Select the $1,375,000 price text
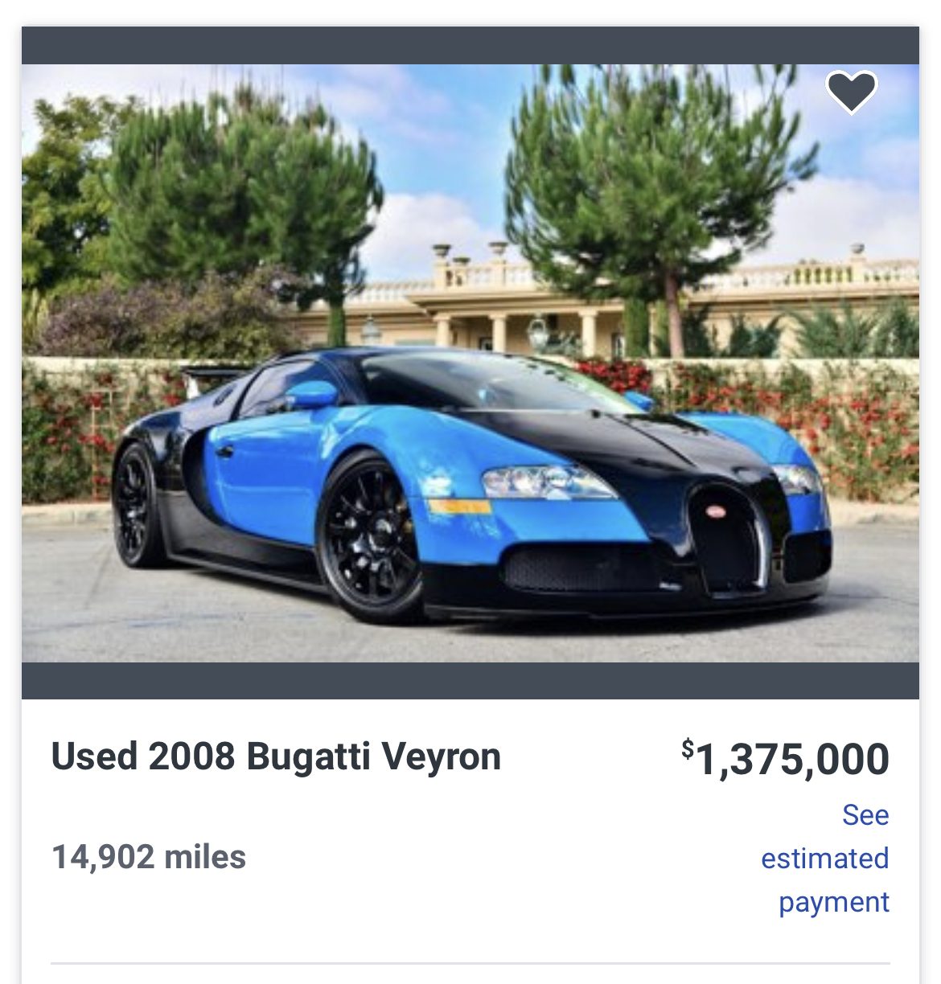This screenshot has height=984, width=941. tap(791, 760)
